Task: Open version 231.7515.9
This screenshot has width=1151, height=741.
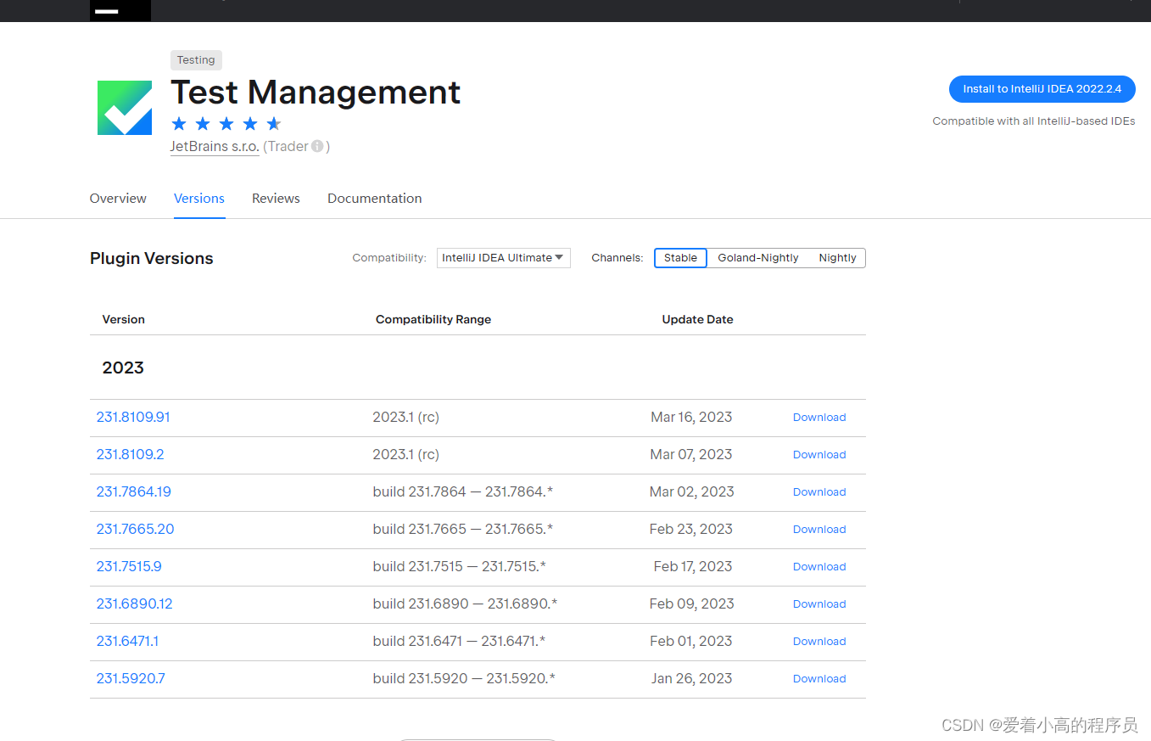Action: (129, 567)
